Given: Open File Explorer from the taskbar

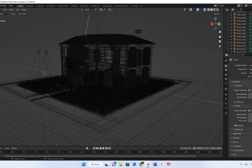Looking at the screenshot, I should click(120, 164).
